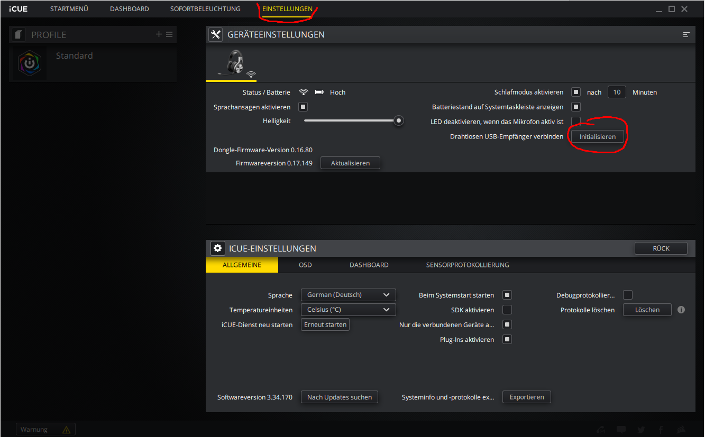The image size is (705, 437).
Task: Toggle Nur die verbundenen Geräte checkbox
Action: pyautogui.click(x=507, y=324)
